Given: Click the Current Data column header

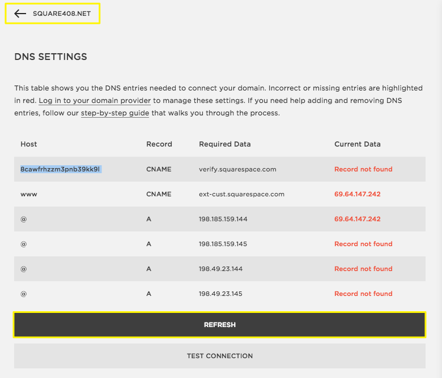Looking at the screenshot, I should coord(357,144).
